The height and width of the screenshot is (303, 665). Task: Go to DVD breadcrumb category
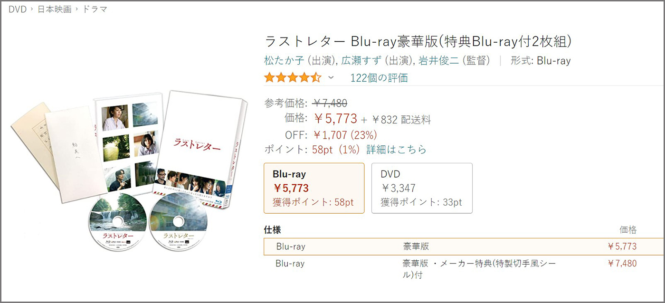tap(18, 9)
